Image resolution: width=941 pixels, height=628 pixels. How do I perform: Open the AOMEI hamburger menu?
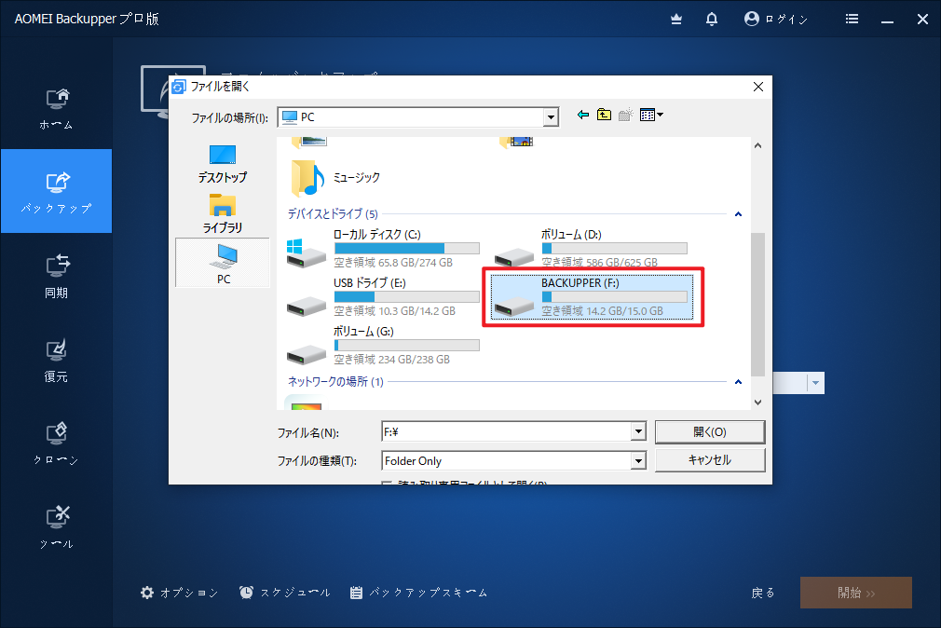point(852,20)
